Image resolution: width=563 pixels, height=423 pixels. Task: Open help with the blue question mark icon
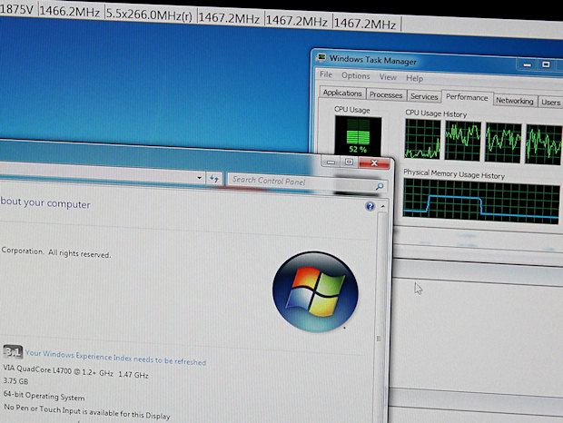[370, 207]
